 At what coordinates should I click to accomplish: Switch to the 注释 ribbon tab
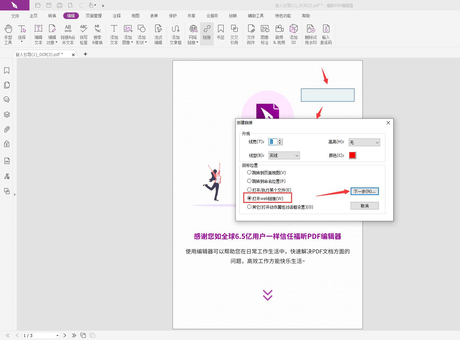pos(116,15)
